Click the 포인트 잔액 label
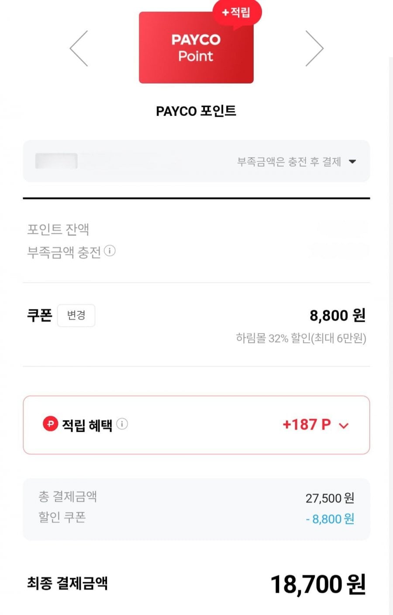Viewport: 393px width, 615px height. click(x=58, y=229)
